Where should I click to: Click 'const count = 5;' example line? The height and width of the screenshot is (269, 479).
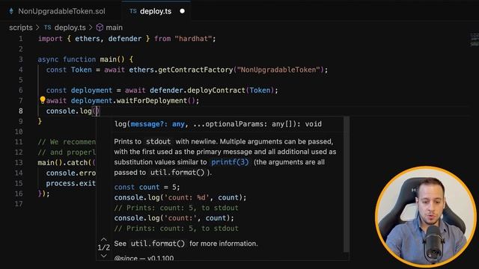tap(147, 187)
